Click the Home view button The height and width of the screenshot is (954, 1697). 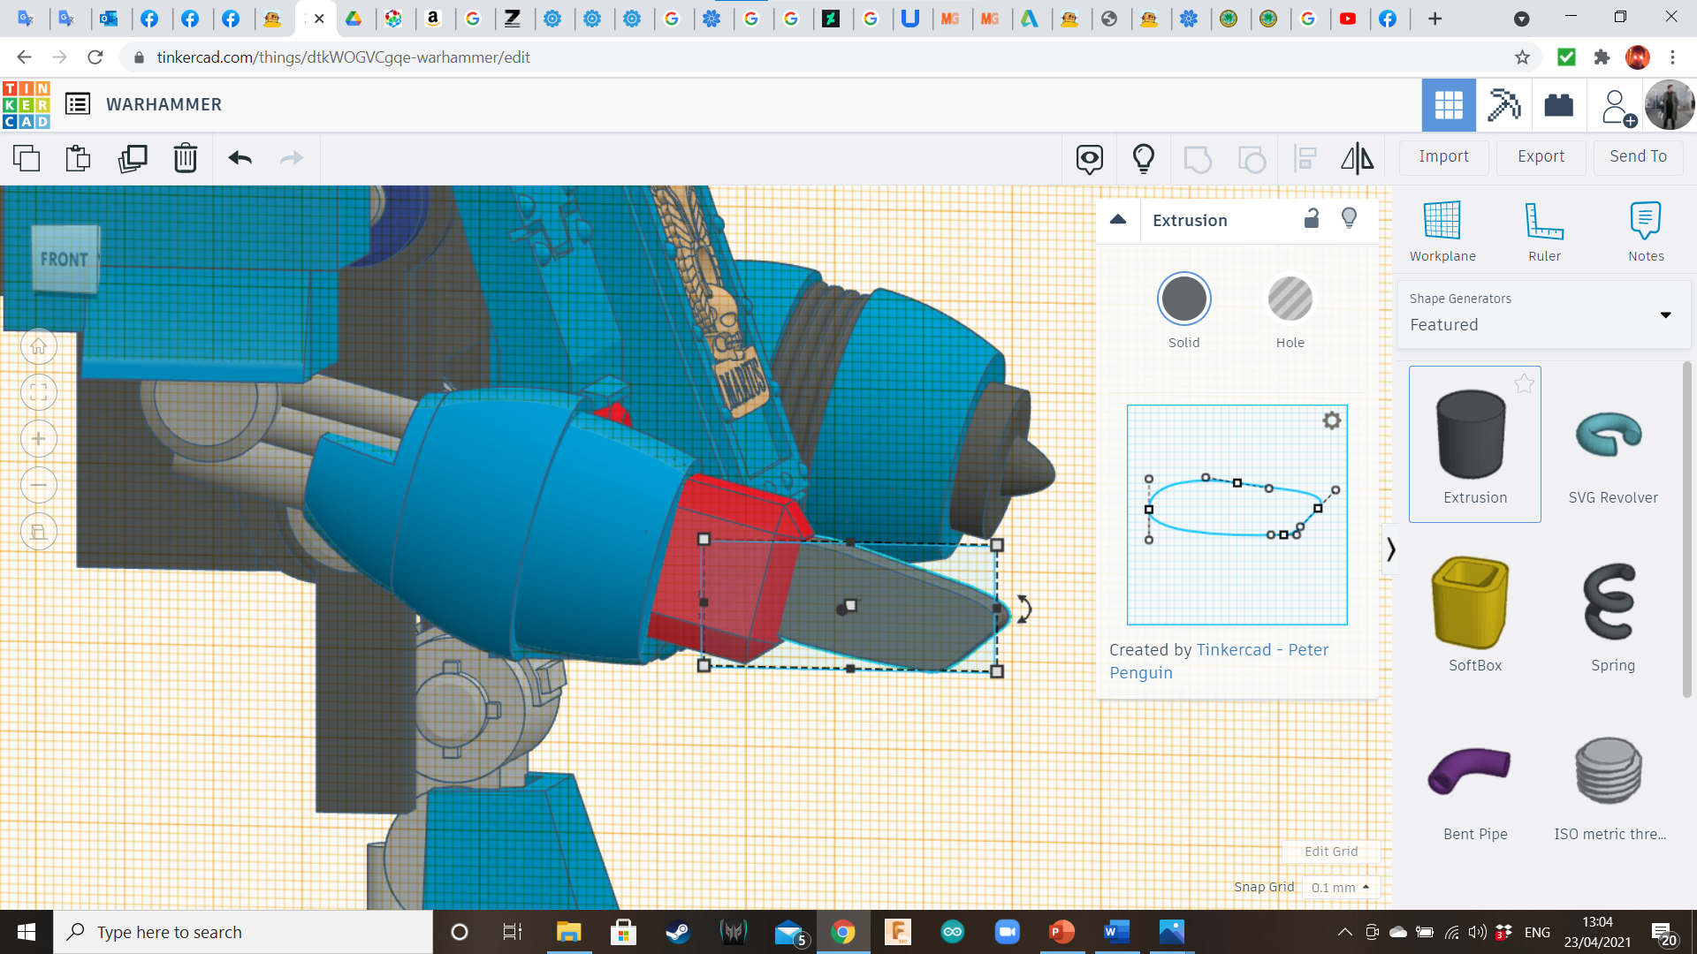coord(39,346)
